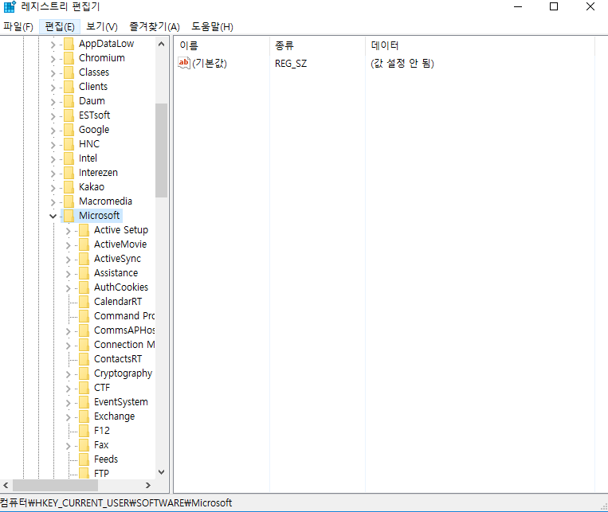This screenshot has height=512, width=608.
Task: Click the Google folder icon
Action: [x=69, y=130]
